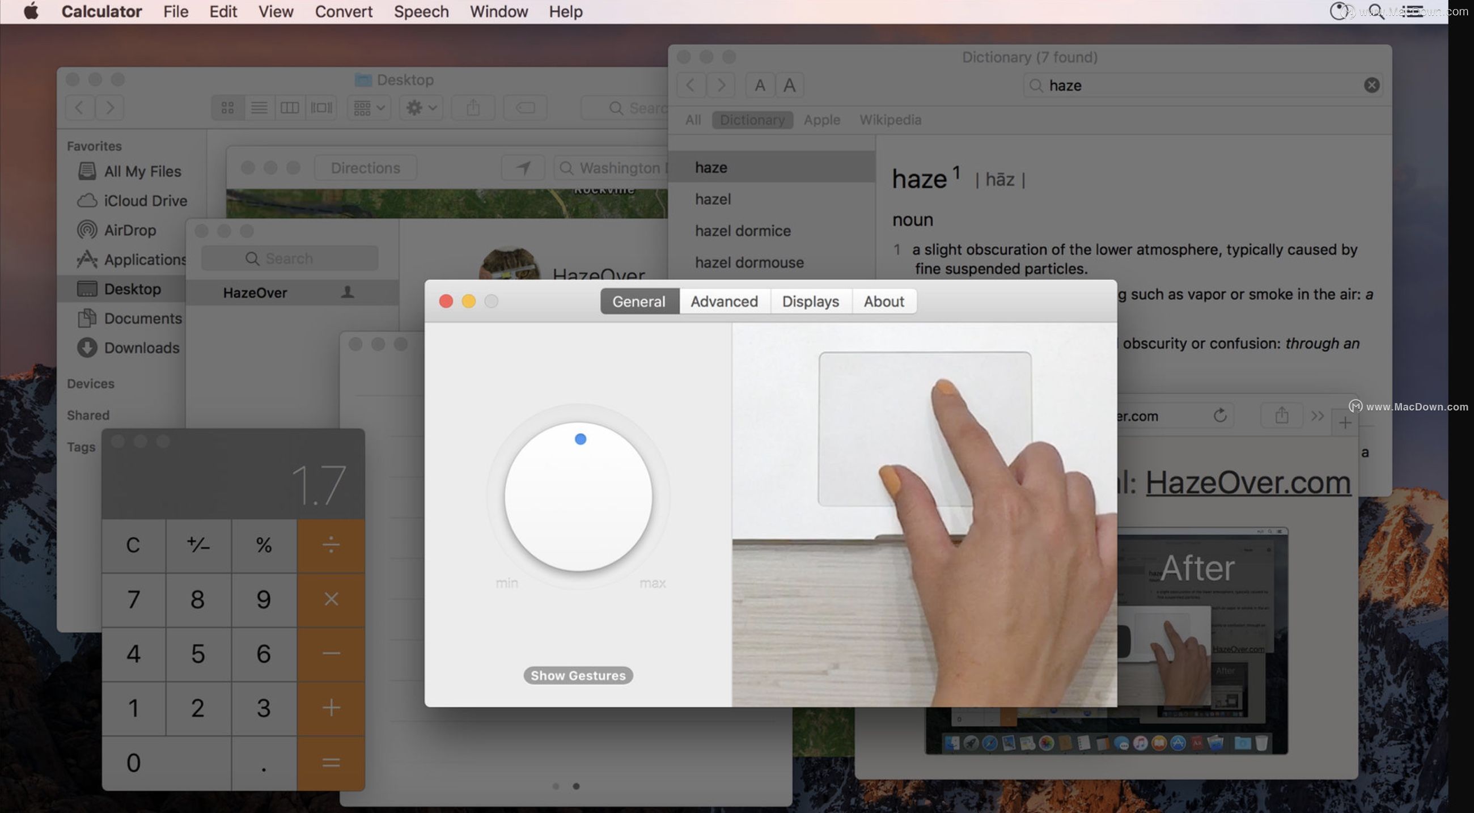Open the About tab in HazeOver
Image resolution: width=1474 pixels, height=813 pixels.
tap(883, 301)
